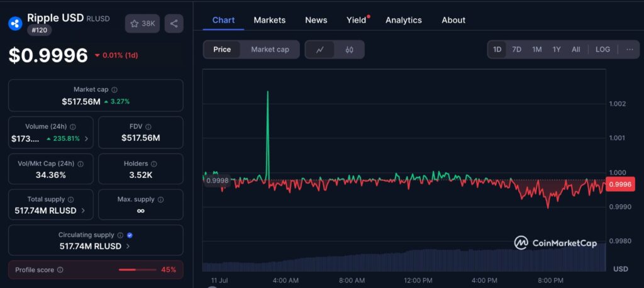Click the 12:00 PM time axis label

pyautogui.click(x=418, y=280)
